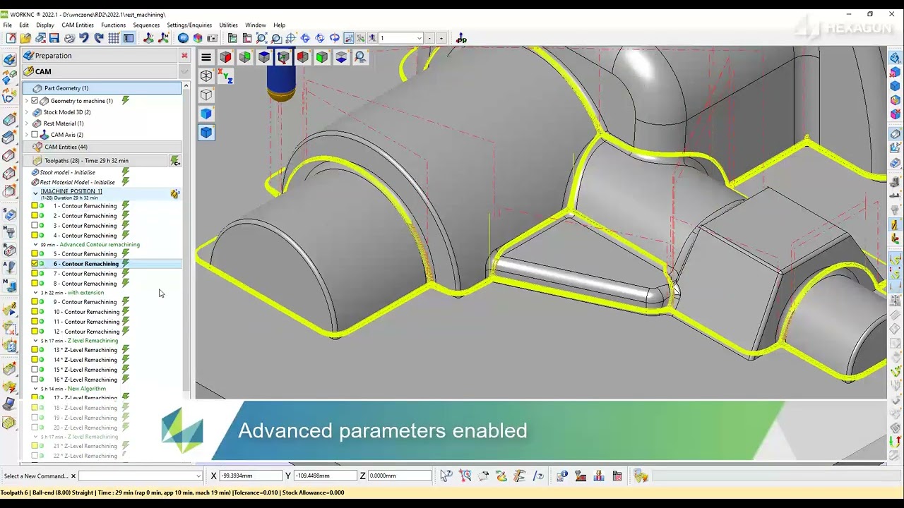904x508 pixels.
Task: Click the CAM panel header
Action: pos(99,71)
